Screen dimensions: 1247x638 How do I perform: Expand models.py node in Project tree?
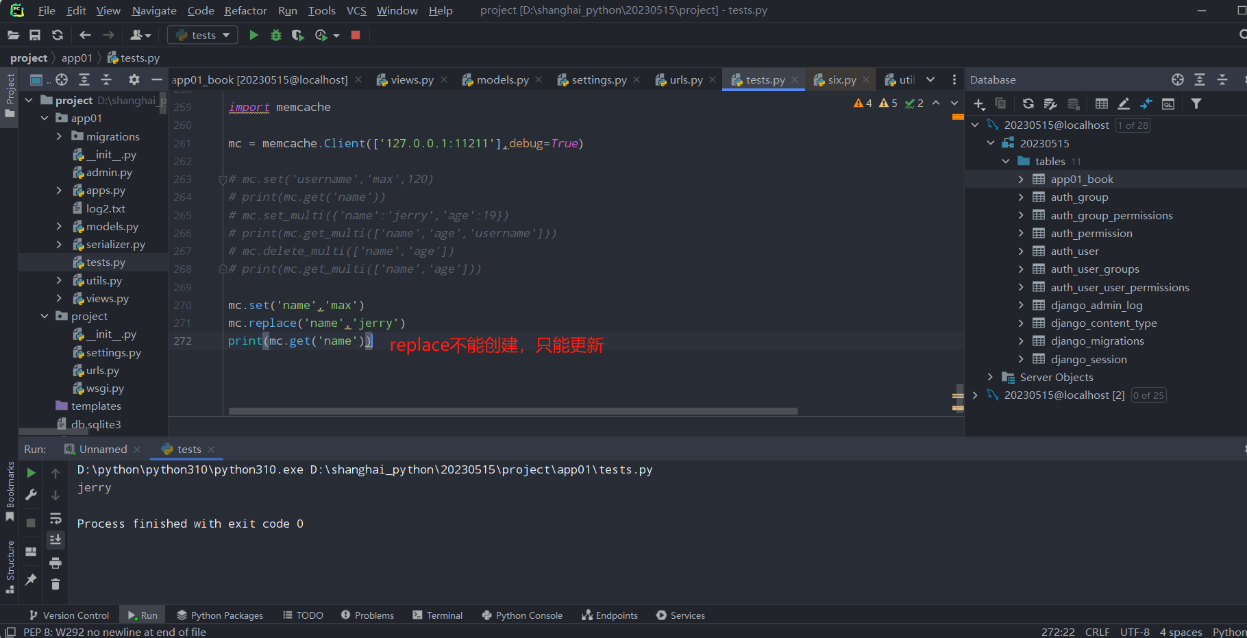click(x=59, y=226)
